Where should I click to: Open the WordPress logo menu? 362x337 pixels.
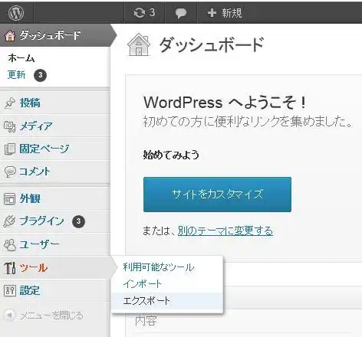(16, 13)
